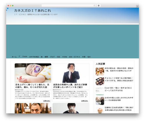Open popular post Excel VBA 一覧に一致する行

(118, 89)
